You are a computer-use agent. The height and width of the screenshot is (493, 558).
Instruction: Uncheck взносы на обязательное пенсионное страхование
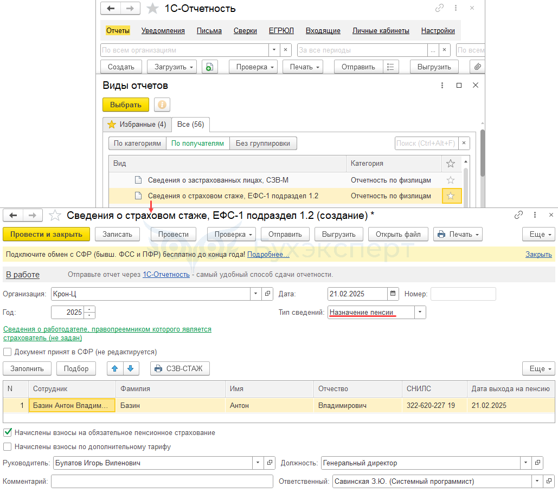[x=7, y=432]
